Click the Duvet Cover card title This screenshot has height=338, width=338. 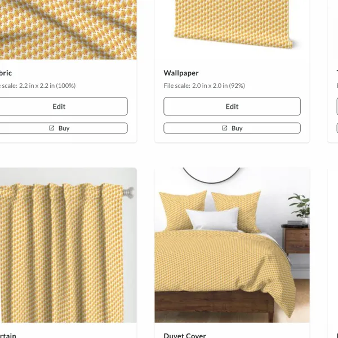[x=185, y=335]
